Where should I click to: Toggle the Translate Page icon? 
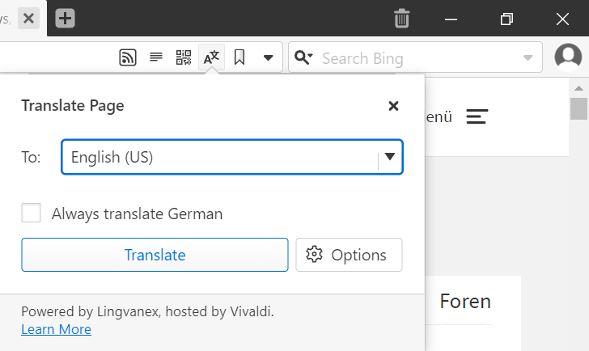click(211, 57)
